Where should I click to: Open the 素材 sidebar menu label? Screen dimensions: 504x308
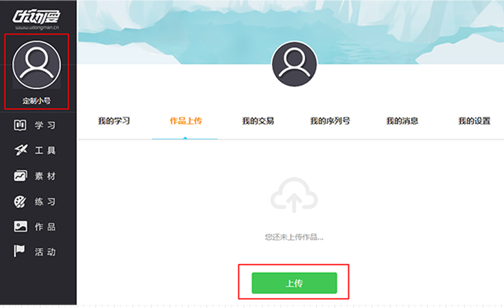(45, 176)
